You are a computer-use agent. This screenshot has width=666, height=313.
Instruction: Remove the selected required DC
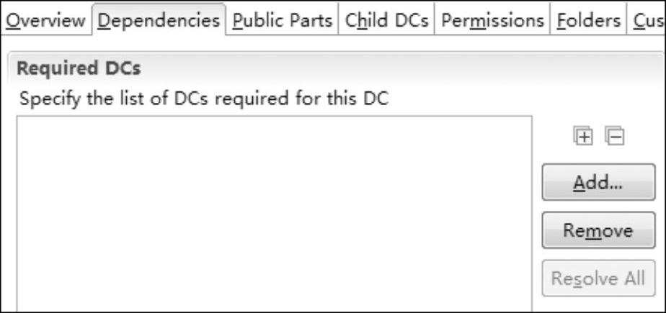click(598, 230)
